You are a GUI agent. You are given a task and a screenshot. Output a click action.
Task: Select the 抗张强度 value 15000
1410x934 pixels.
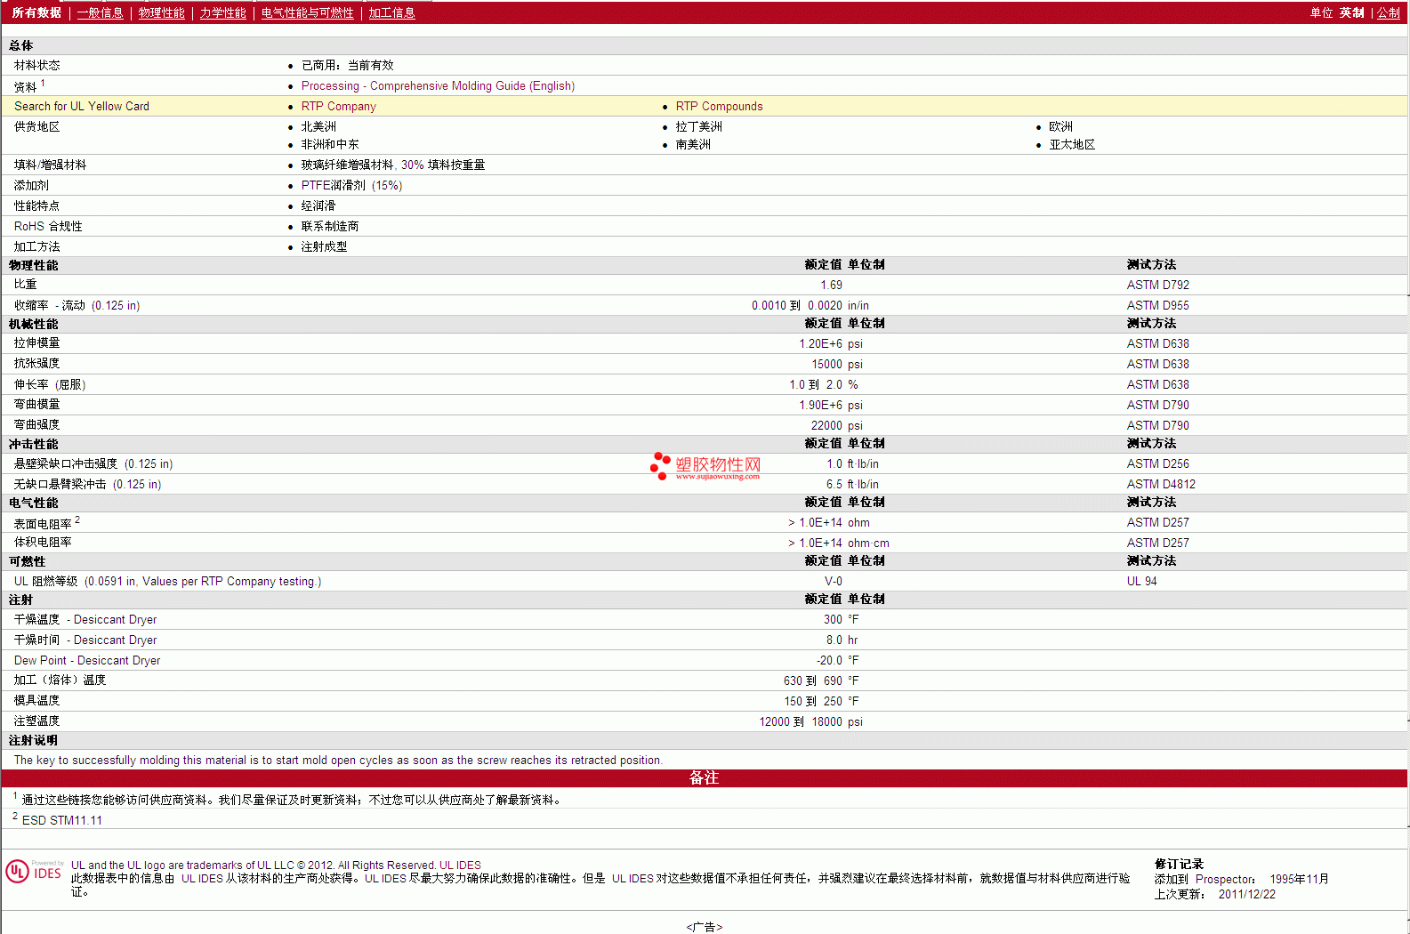[826, 364]
